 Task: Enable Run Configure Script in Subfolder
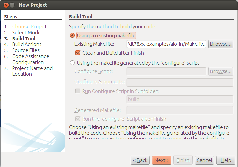coord(78,91)
